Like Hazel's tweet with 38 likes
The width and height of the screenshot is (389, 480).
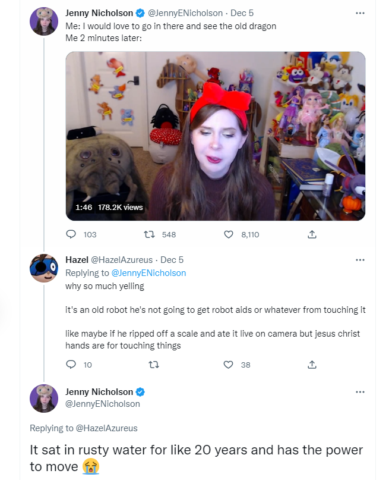pos(228,365)
